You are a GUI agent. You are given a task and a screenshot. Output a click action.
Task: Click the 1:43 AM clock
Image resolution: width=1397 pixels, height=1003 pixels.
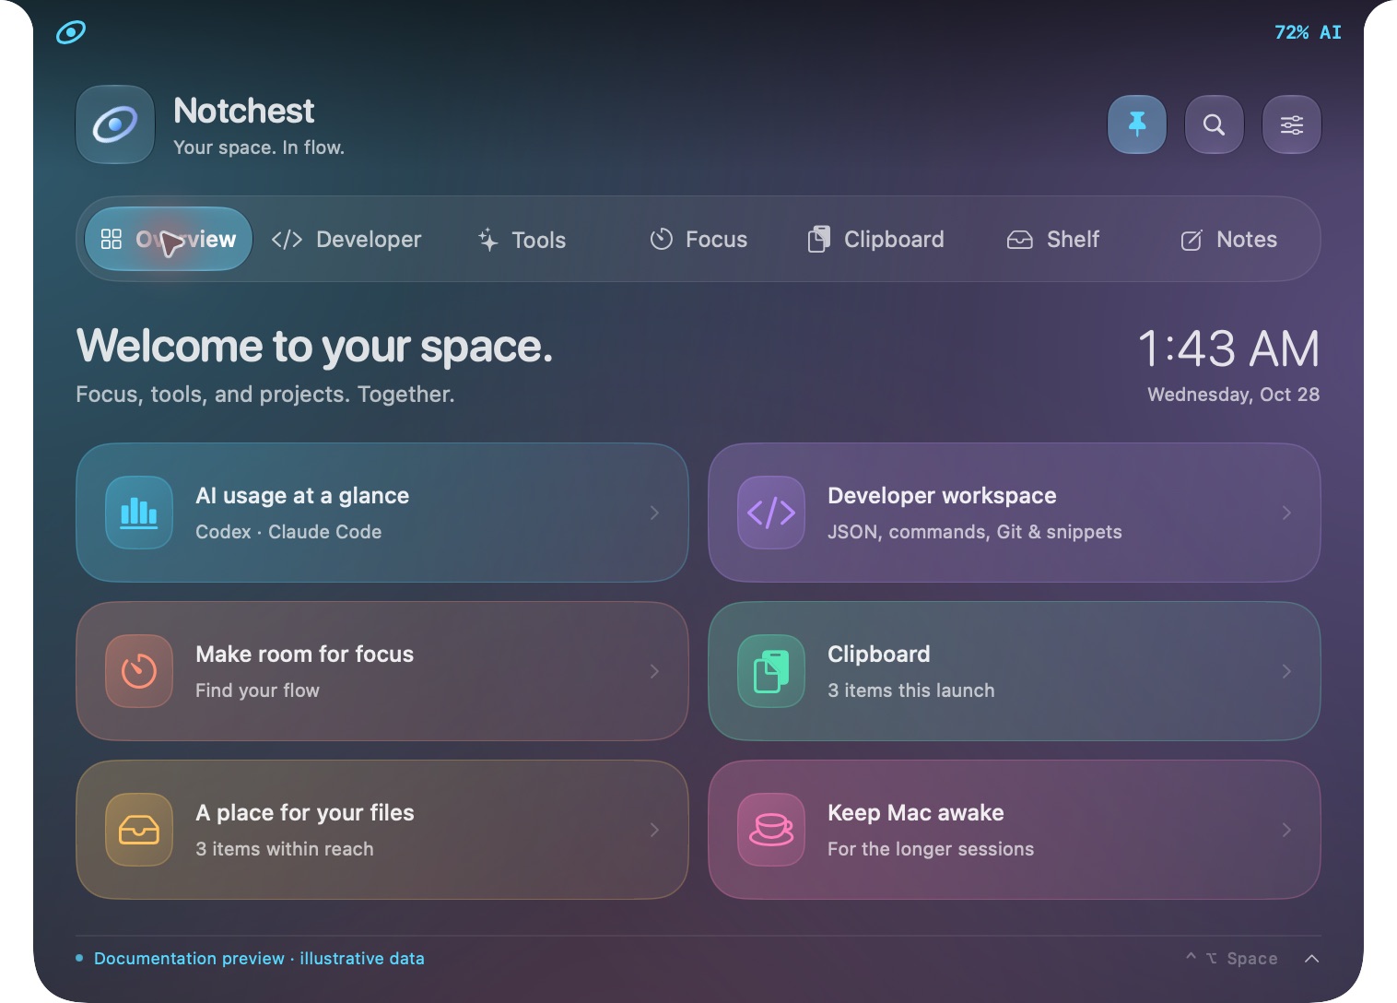pyautogui.click(x=1228, y=349)
